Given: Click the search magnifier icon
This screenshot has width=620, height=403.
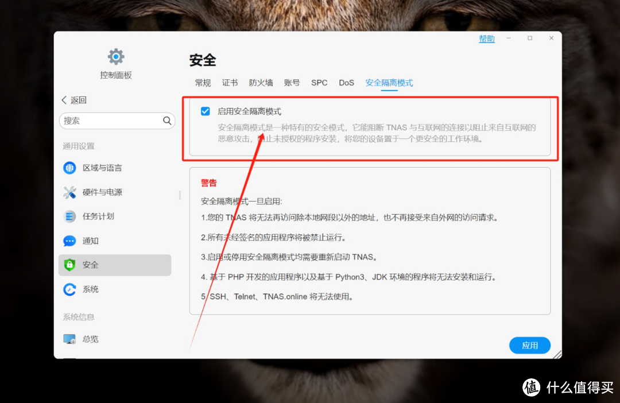Looking at the screenshot, I should coord(167,121).
